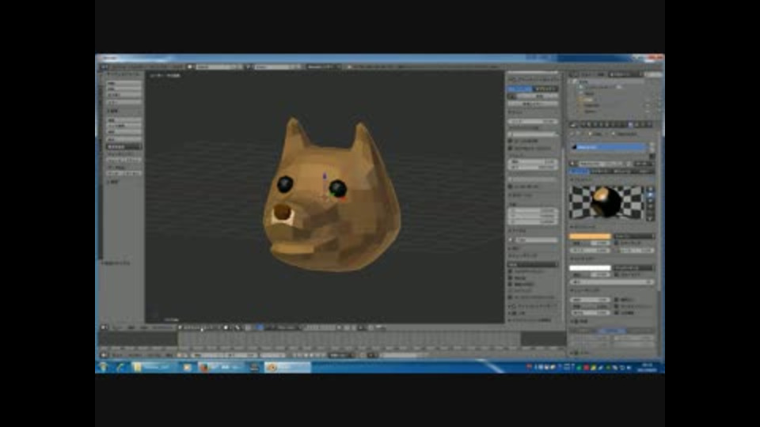The width and height of the screenshot is (760, 427).
Task: Adjust the Emit value field in Shading
Action: pos(589,300)
